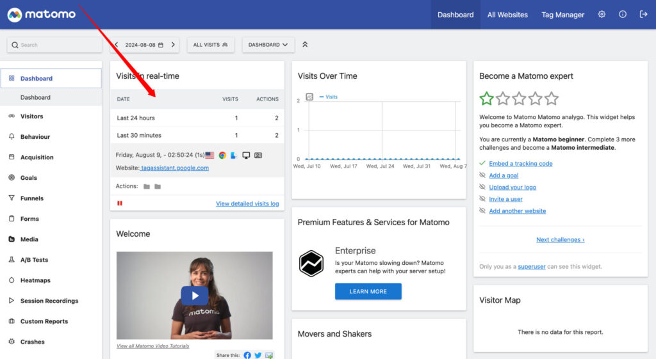
Task: Open the date picker 2024-08-08
Action: (x=144, y=45)
